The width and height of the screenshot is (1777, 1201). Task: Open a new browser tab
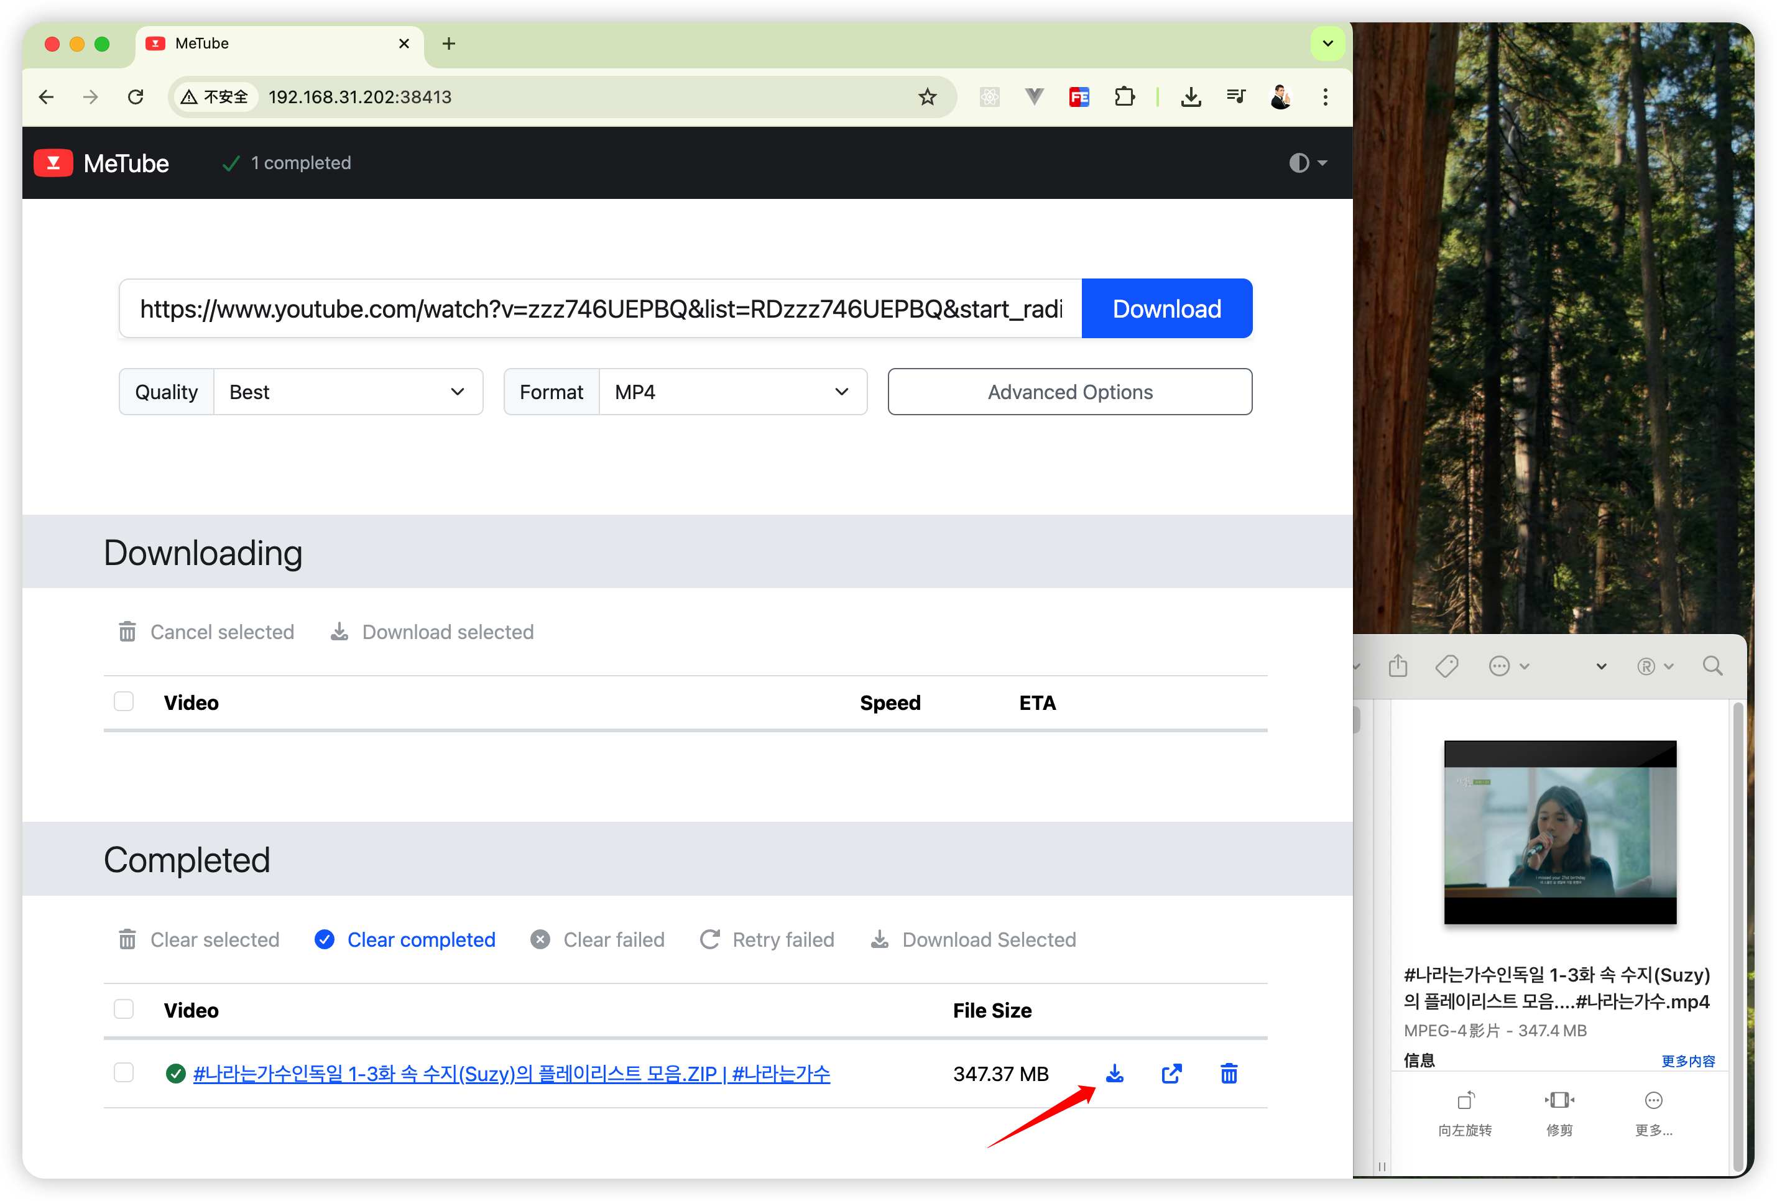tap(449, 44)
